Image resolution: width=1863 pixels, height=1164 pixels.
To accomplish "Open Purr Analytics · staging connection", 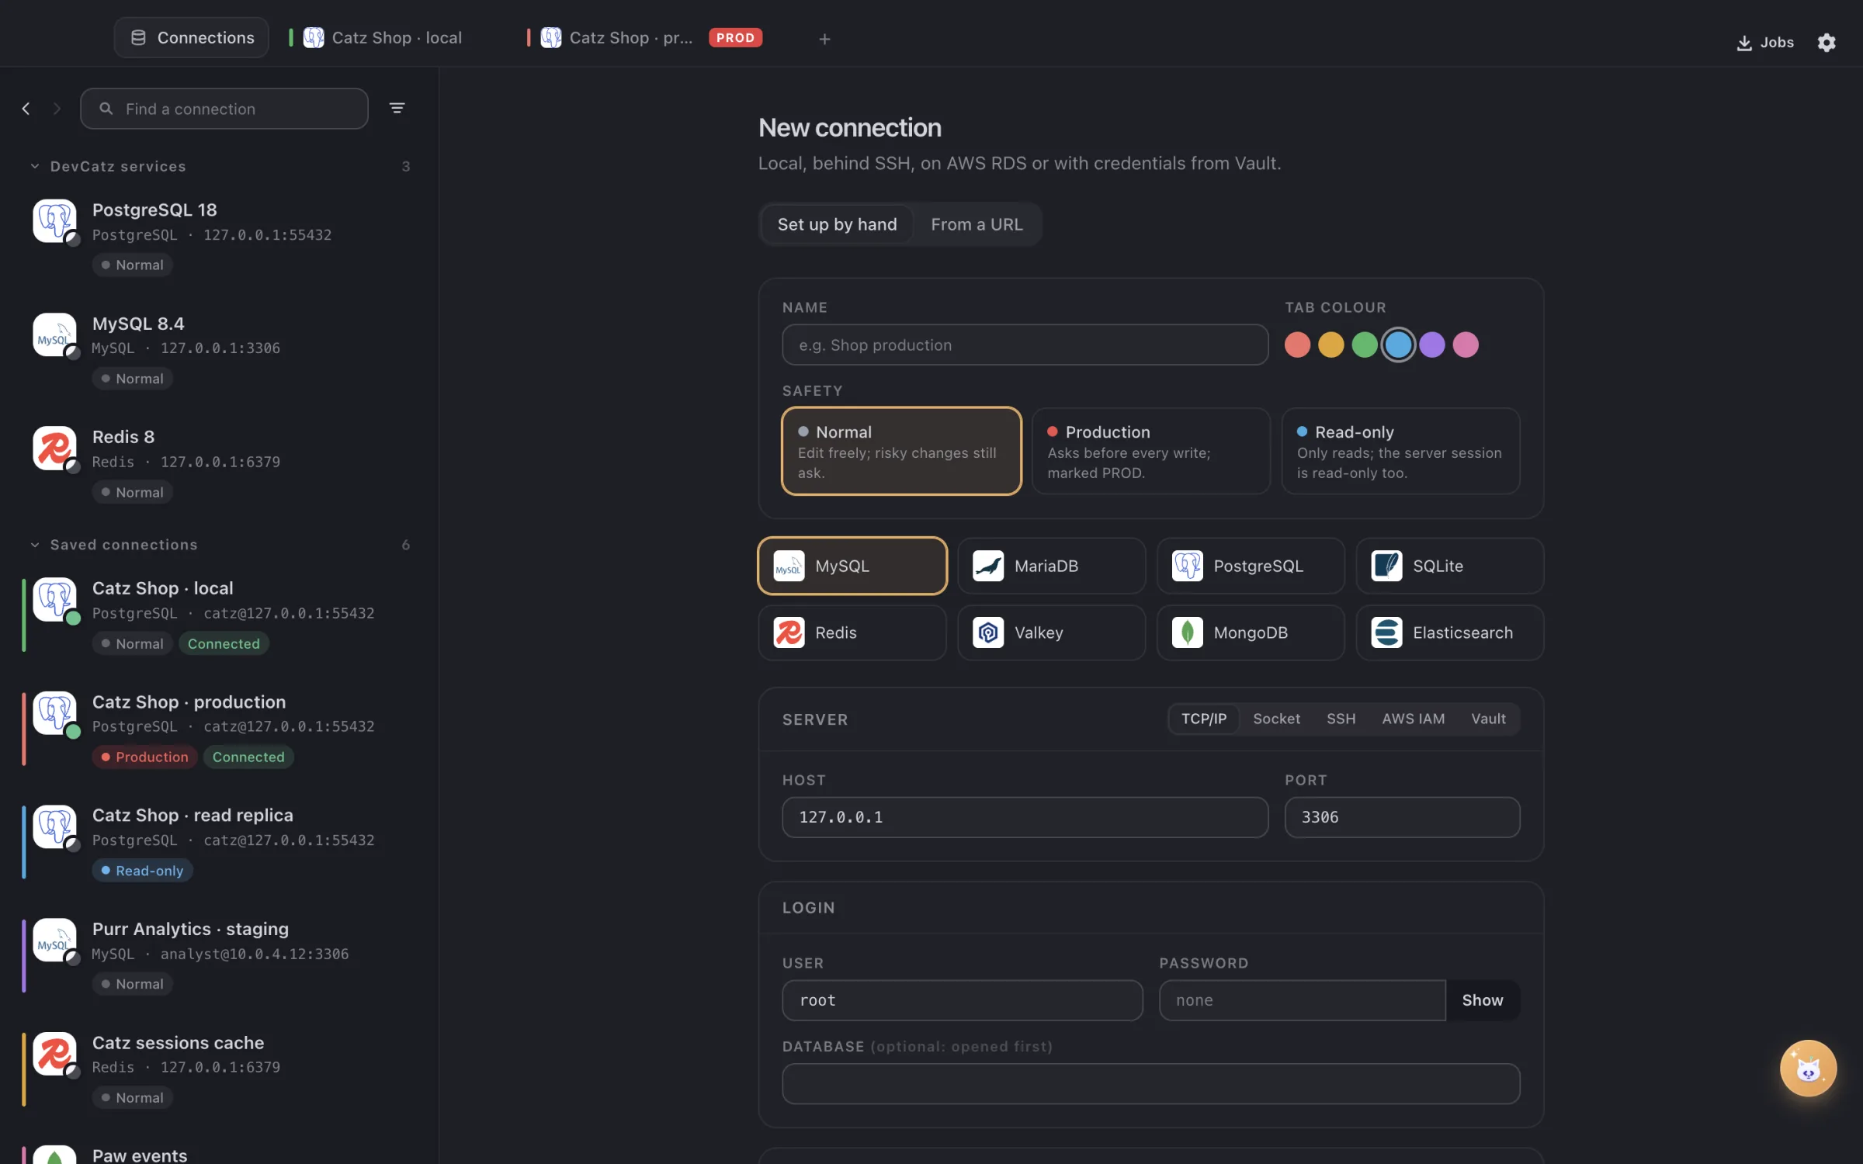I will tap(220, 956).
